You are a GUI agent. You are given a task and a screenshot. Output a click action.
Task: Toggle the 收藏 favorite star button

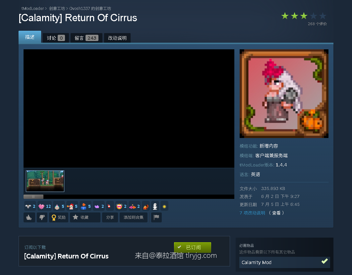[85, 217]
